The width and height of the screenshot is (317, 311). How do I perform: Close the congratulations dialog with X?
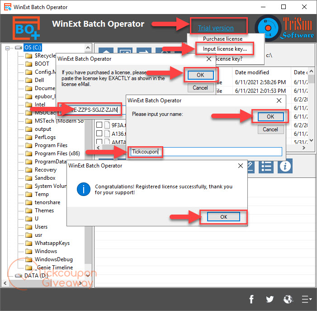click(x=241, y=166)
